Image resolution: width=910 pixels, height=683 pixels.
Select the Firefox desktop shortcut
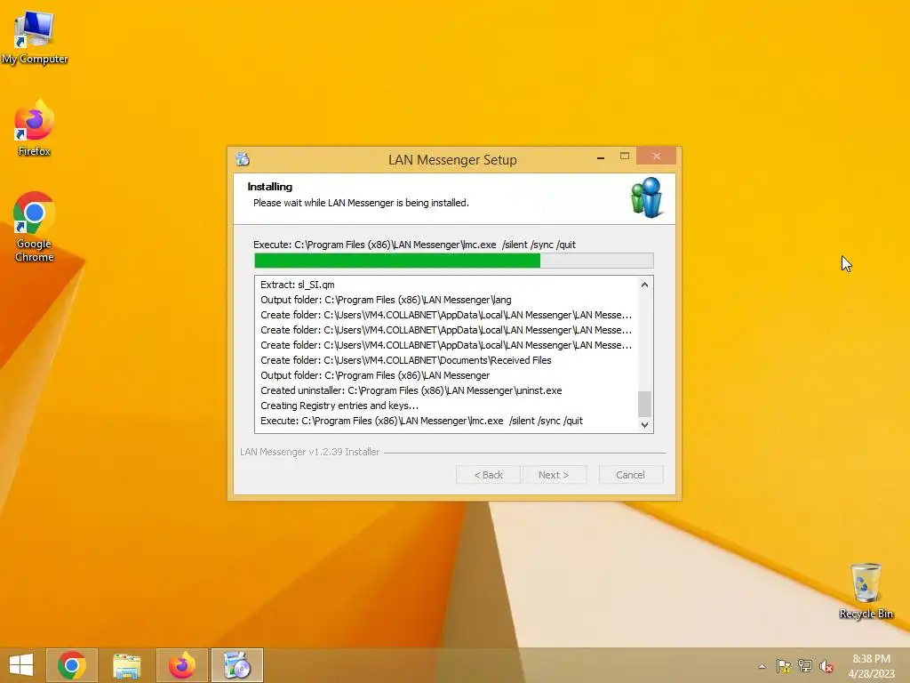coord(35,128)
